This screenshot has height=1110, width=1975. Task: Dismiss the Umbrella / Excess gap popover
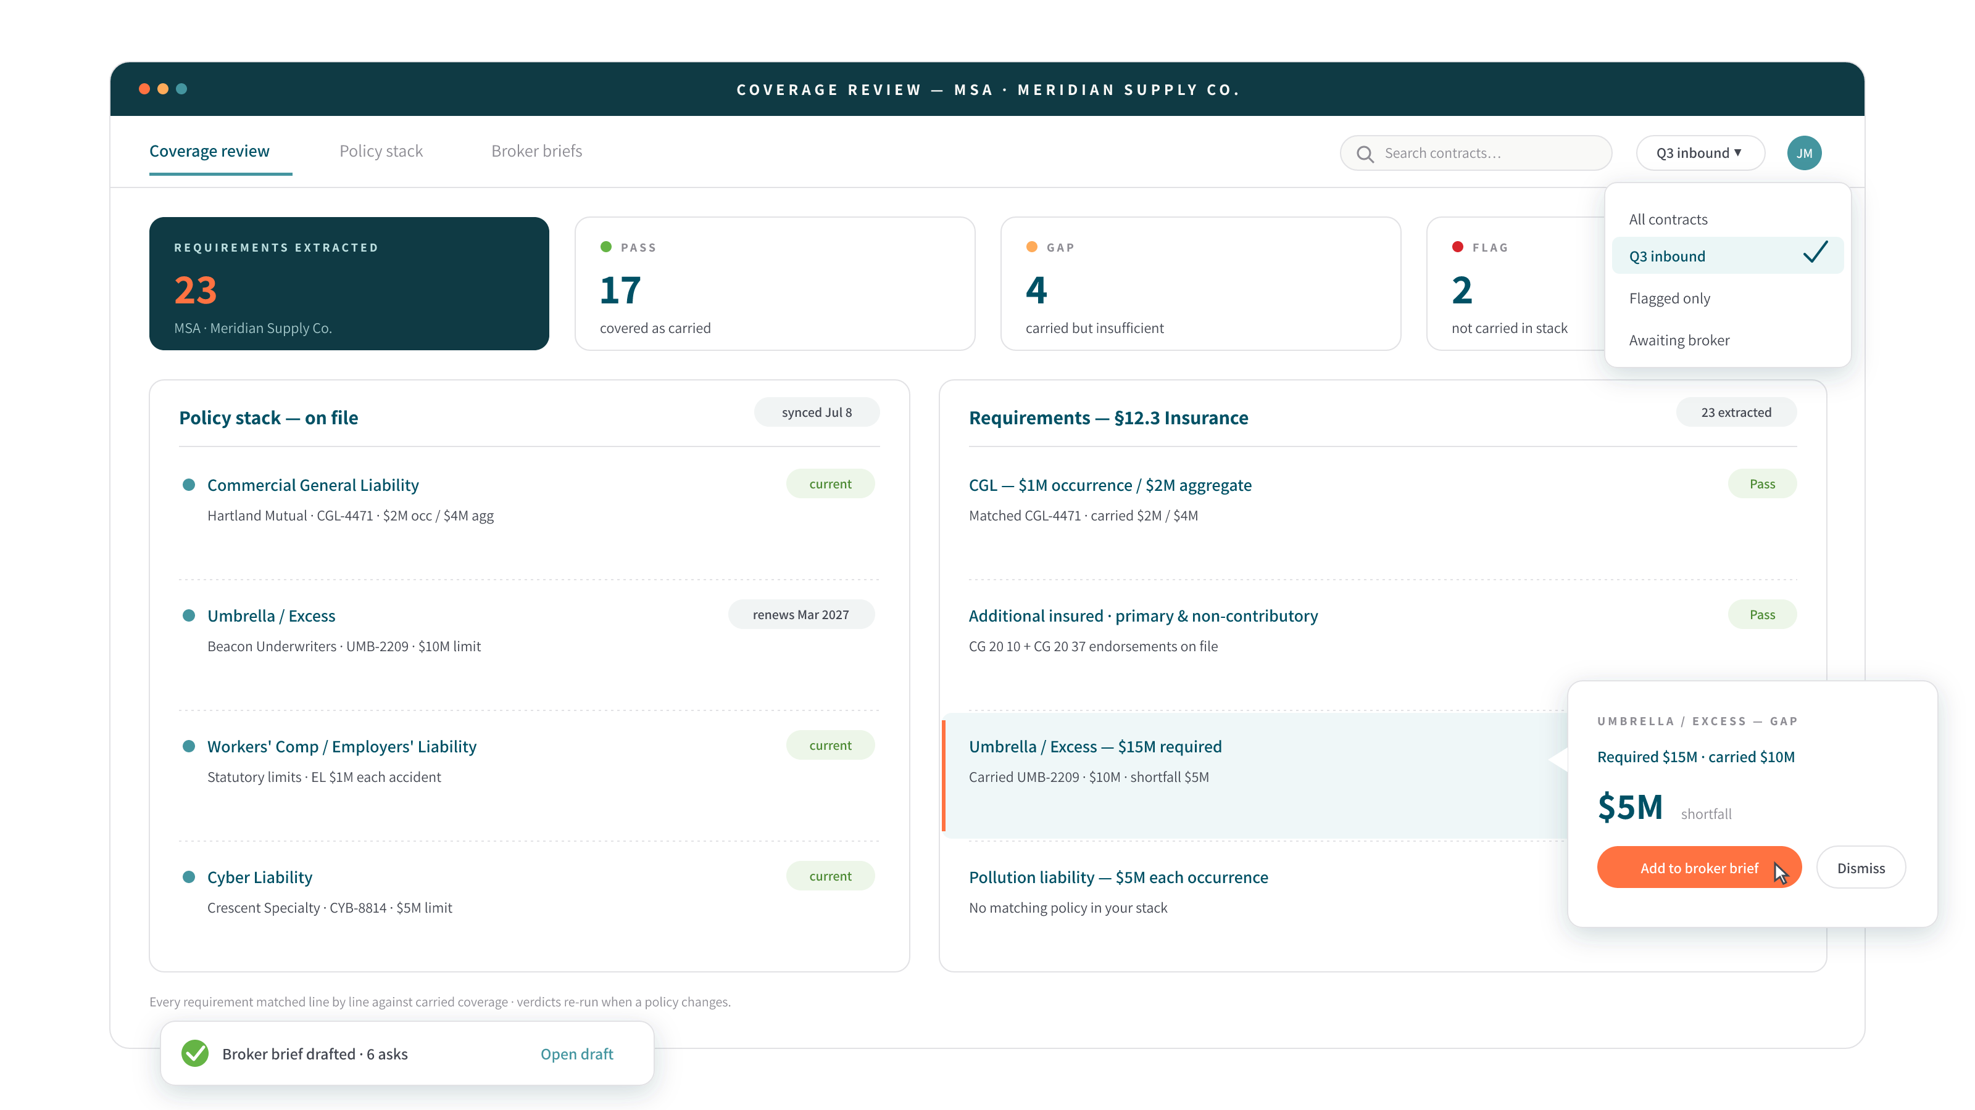tap(1861, 868)
